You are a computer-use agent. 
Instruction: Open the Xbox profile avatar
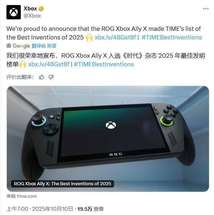point(14,12)
